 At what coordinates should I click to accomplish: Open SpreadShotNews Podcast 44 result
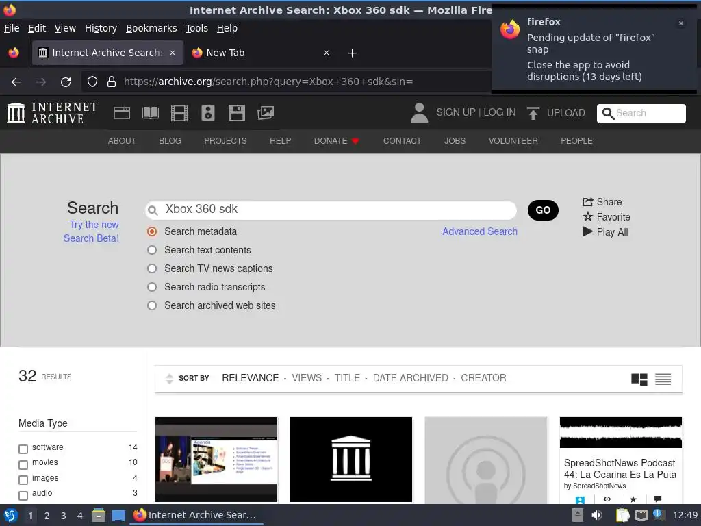[620, 468]
